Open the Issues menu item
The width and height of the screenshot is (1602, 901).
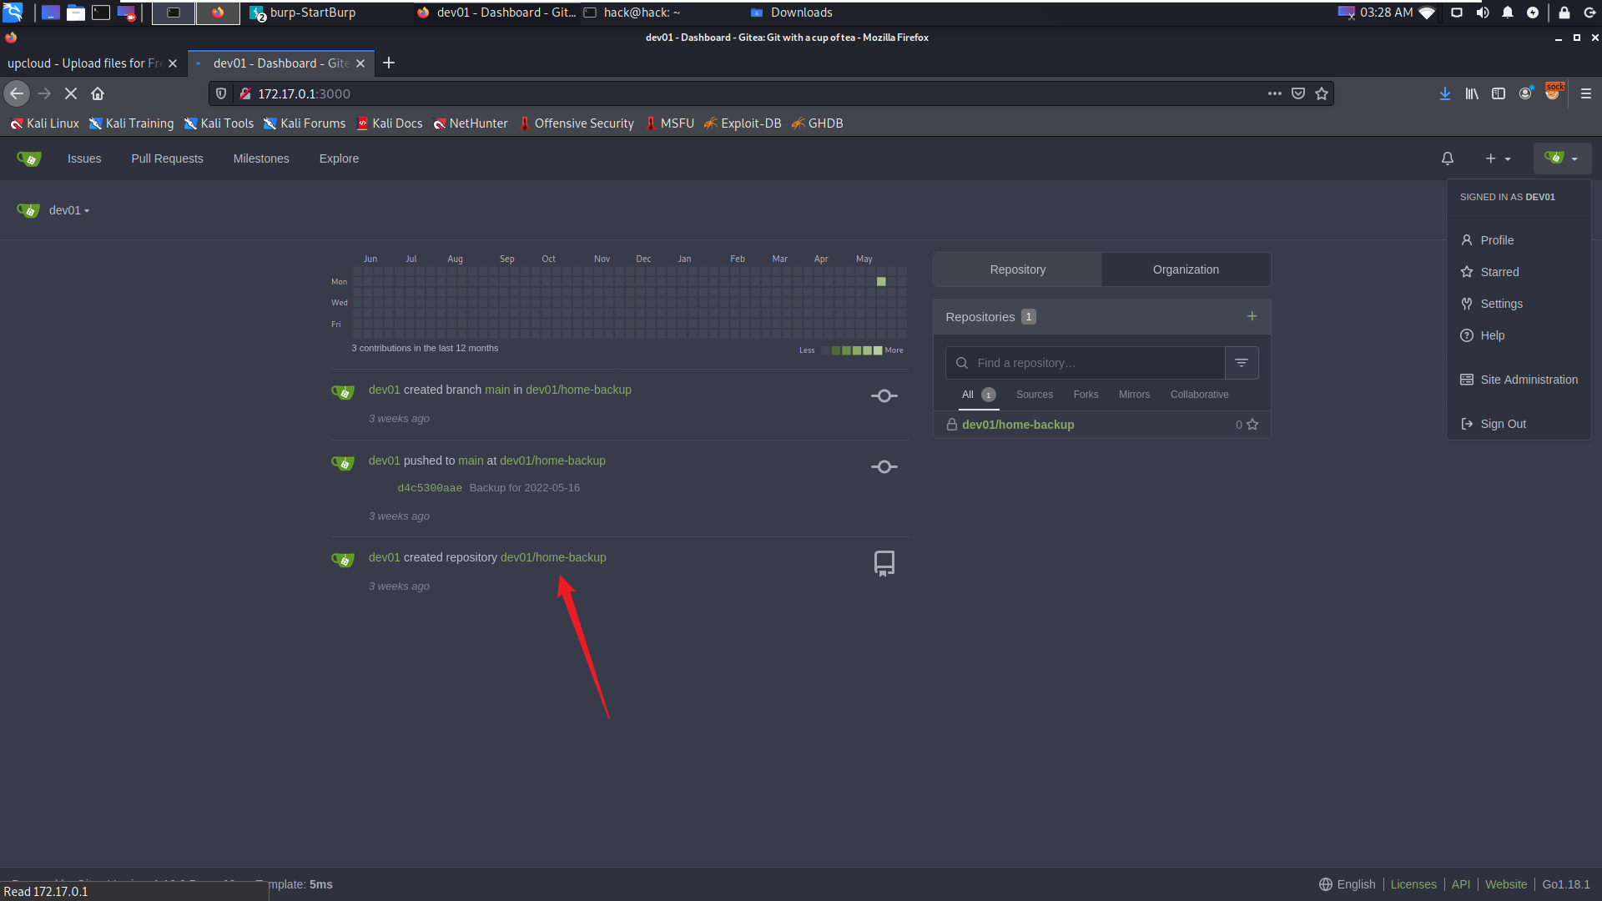tap(84, 159)
